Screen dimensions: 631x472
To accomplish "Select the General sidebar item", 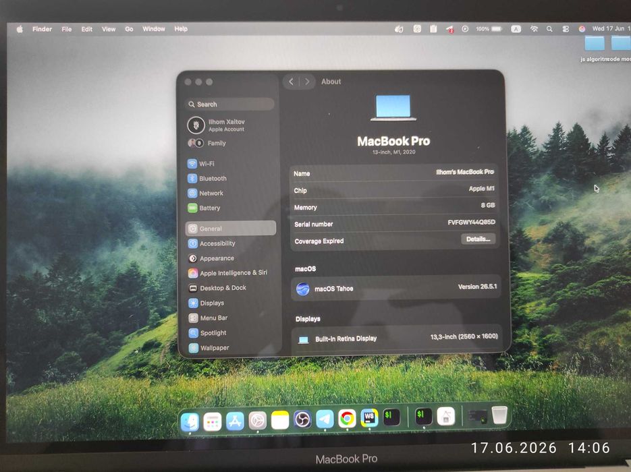I will tap(231, 229).
